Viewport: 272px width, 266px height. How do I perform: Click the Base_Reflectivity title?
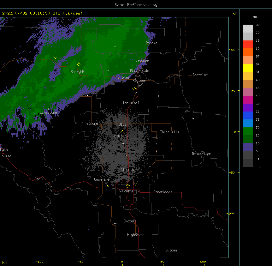[136, 5]
